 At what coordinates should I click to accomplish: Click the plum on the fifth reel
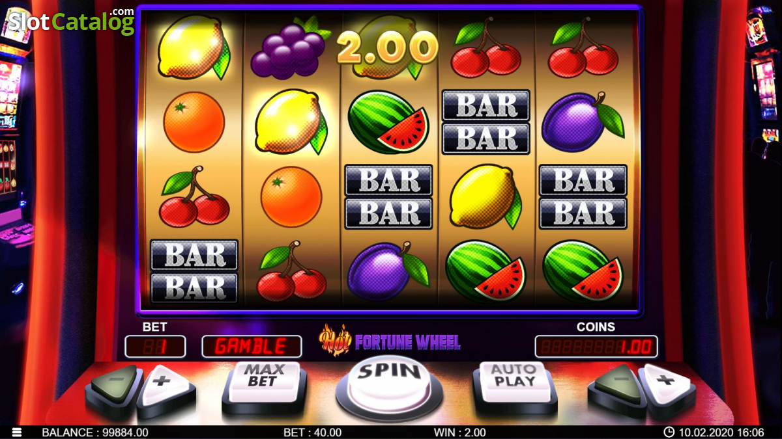582,122
